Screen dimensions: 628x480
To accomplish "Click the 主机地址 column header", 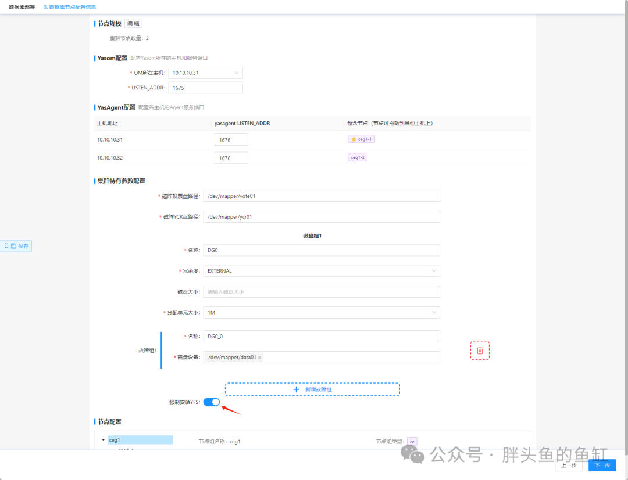I will coord(108,124).
